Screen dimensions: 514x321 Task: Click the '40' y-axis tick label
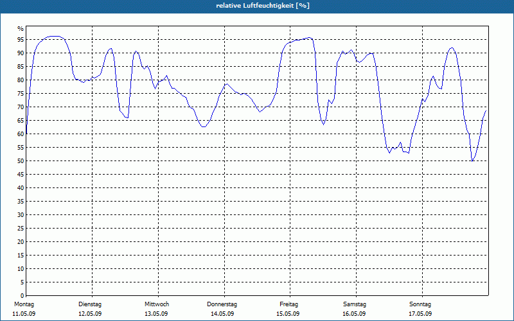coord(21,187)
